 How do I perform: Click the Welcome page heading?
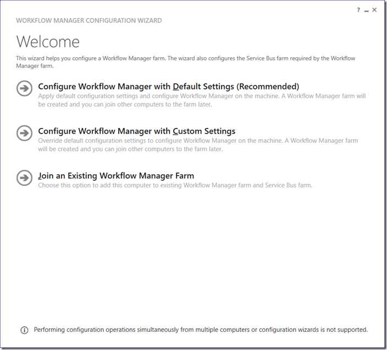tap(48, 42)
